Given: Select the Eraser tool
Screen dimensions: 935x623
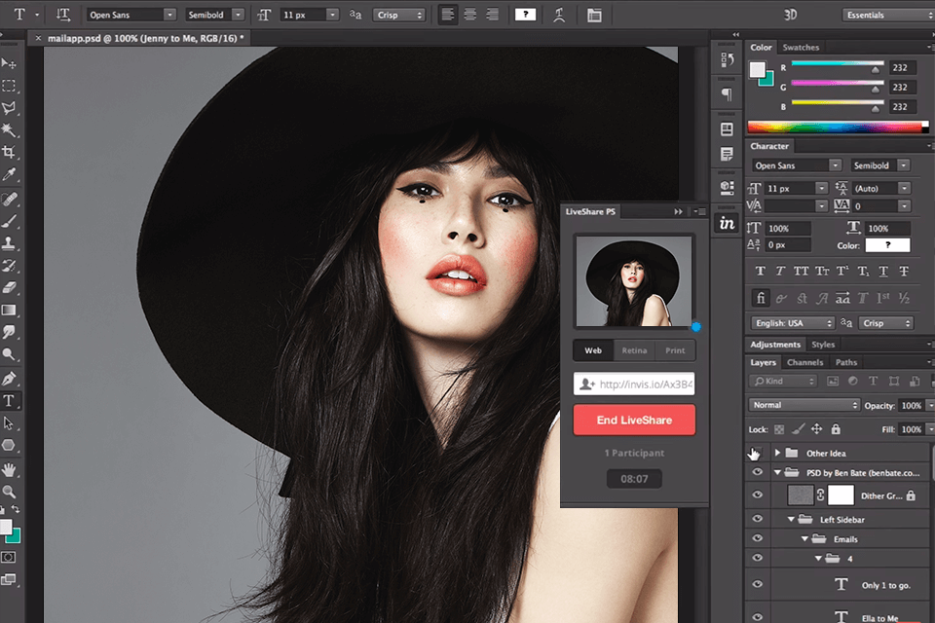Looking at the screenshot, I should tap(9, 288).
